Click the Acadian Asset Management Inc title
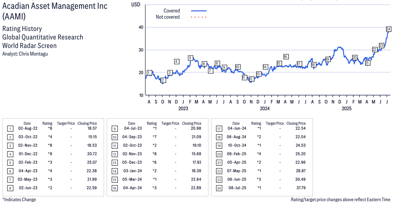 [x=55, y=6]
